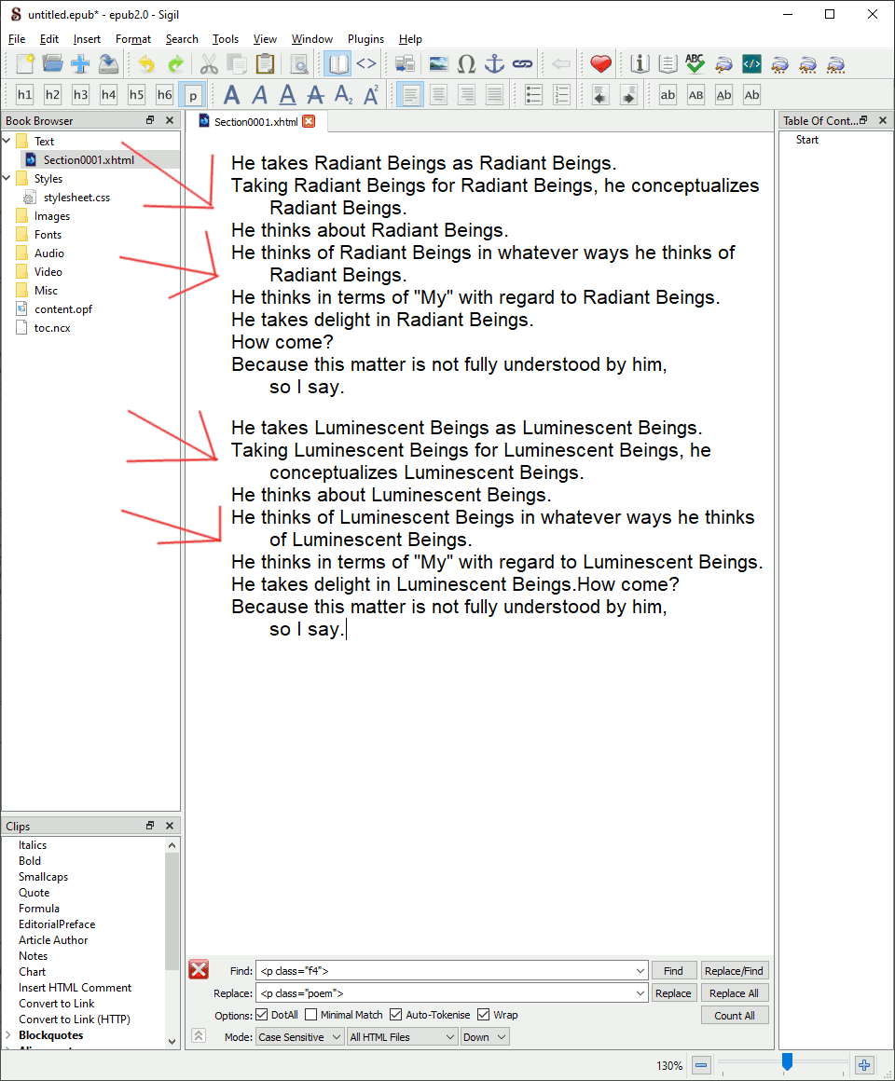Click the Open folder toolbar icon

pyautogui.click(x=52, y=64)
